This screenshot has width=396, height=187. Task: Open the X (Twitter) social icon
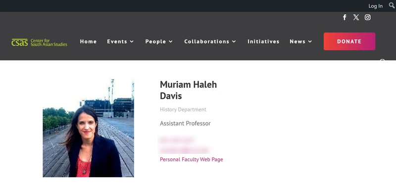click(356, 17)
